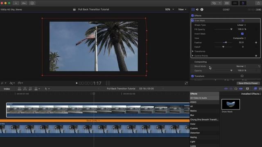Expand the Draw Mask Transforms group
The width and height of the screenshot is (262, 147).
[193, 51]
